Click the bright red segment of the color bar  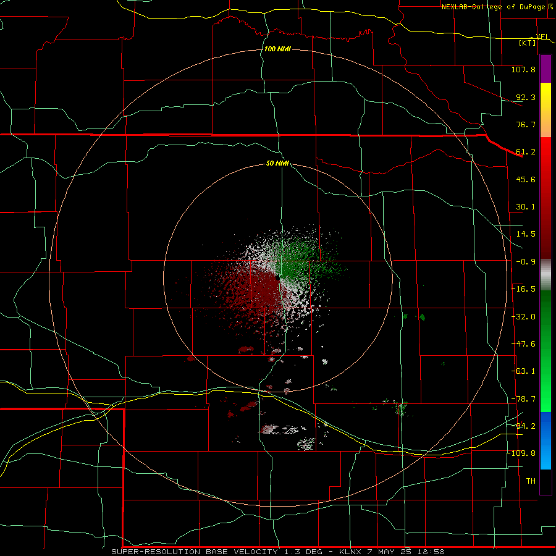[x=545, y=156]
